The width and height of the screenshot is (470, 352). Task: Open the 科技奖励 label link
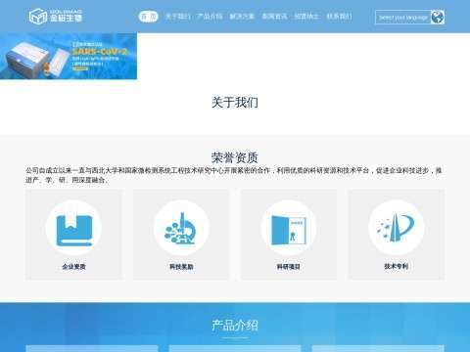click(181, 267)
